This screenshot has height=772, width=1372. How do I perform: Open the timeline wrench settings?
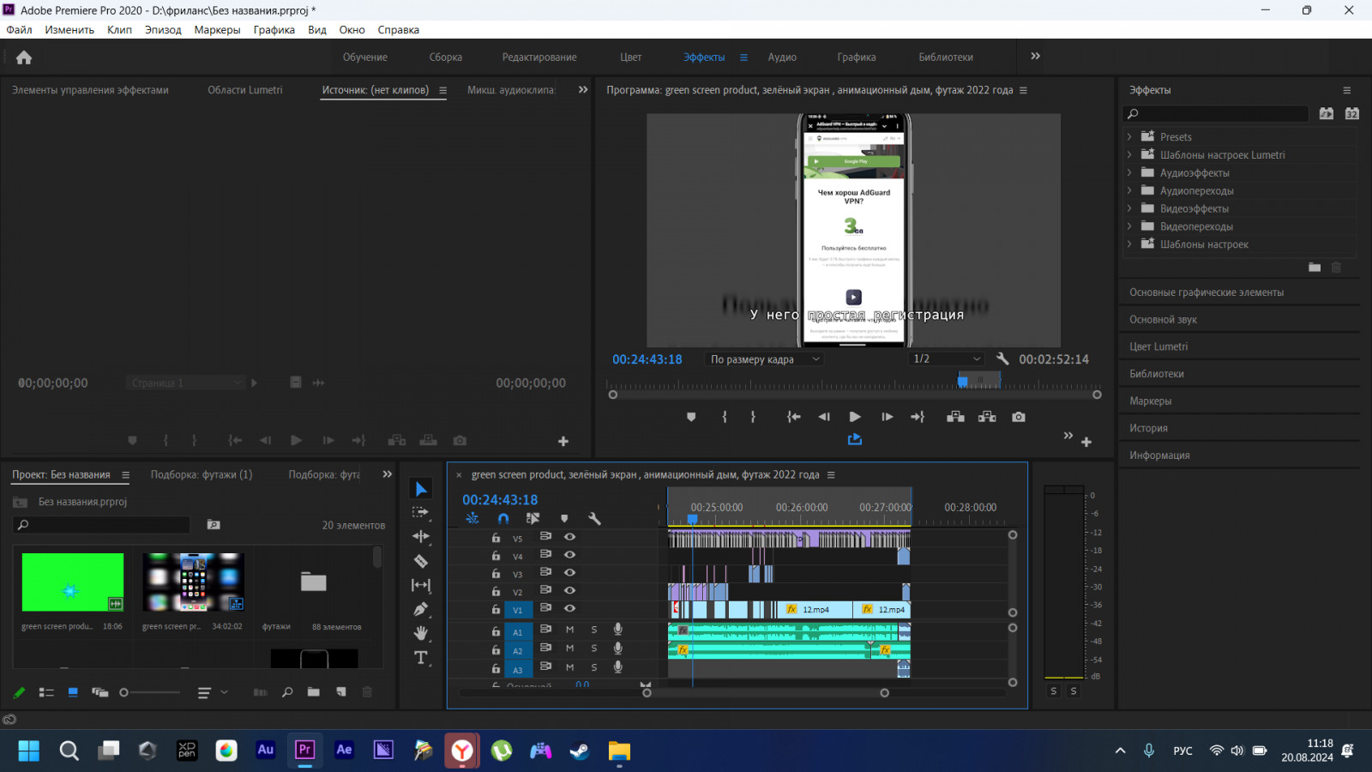pos(594,518)
